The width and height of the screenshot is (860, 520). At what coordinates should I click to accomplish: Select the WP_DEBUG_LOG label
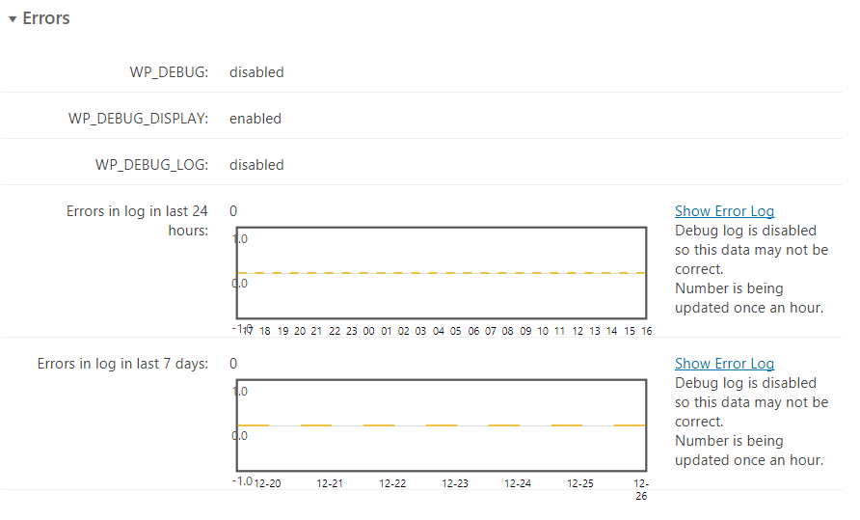point(151,165)
